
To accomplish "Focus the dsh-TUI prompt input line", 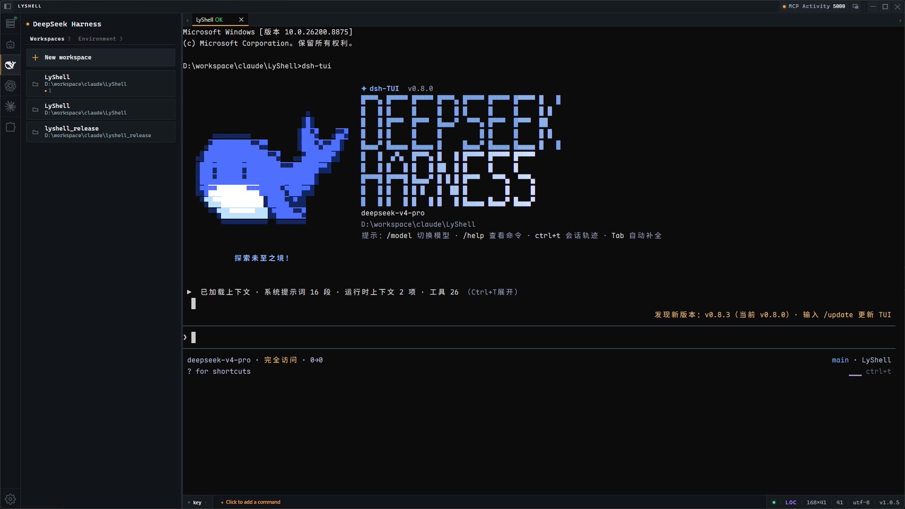I will [539, 337].
